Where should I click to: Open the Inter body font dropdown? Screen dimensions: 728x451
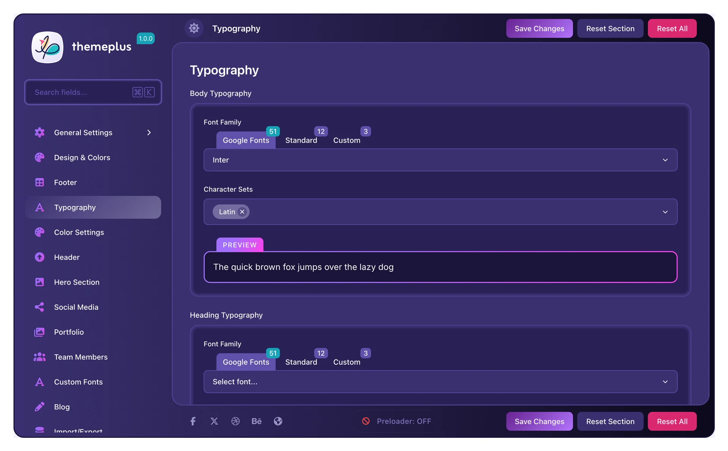440,160
